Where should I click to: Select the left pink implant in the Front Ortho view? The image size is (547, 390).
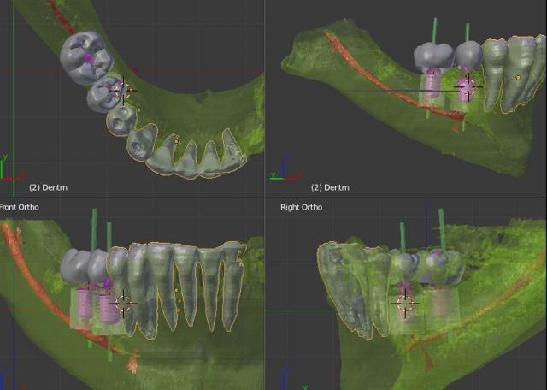tap(85, 304)
